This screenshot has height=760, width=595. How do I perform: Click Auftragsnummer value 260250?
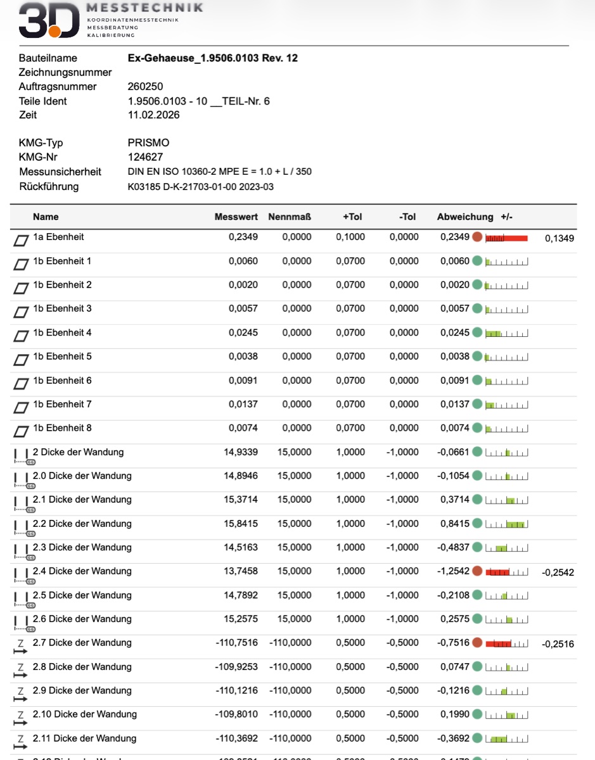(x=146, y=87)
